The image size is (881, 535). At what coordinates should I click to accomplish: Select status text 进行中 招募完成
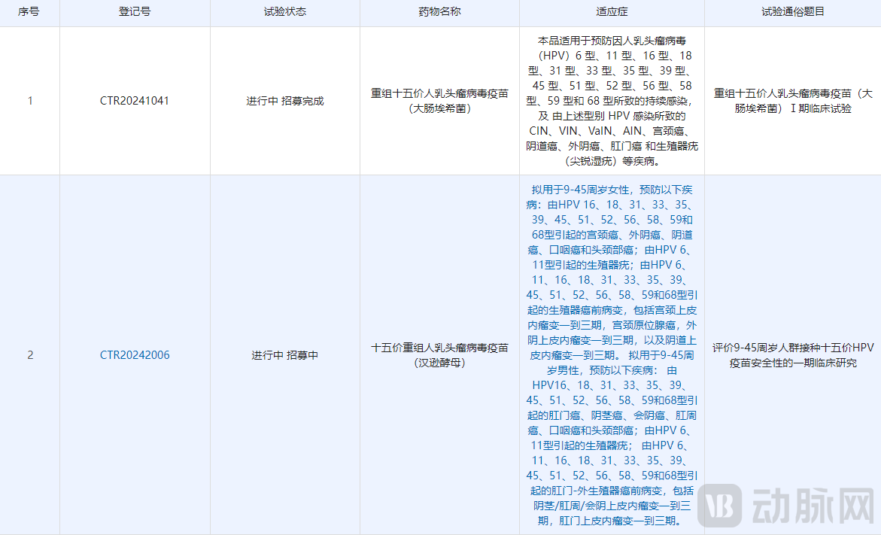pyautogui.click(x=284, y=101)
